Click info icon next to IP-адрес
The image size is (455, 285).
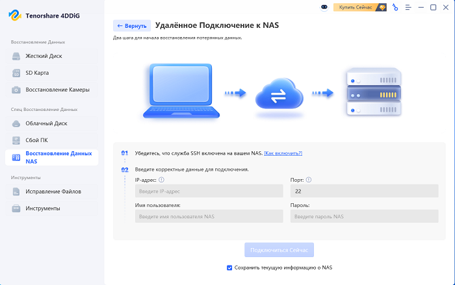tap(161, 180)
